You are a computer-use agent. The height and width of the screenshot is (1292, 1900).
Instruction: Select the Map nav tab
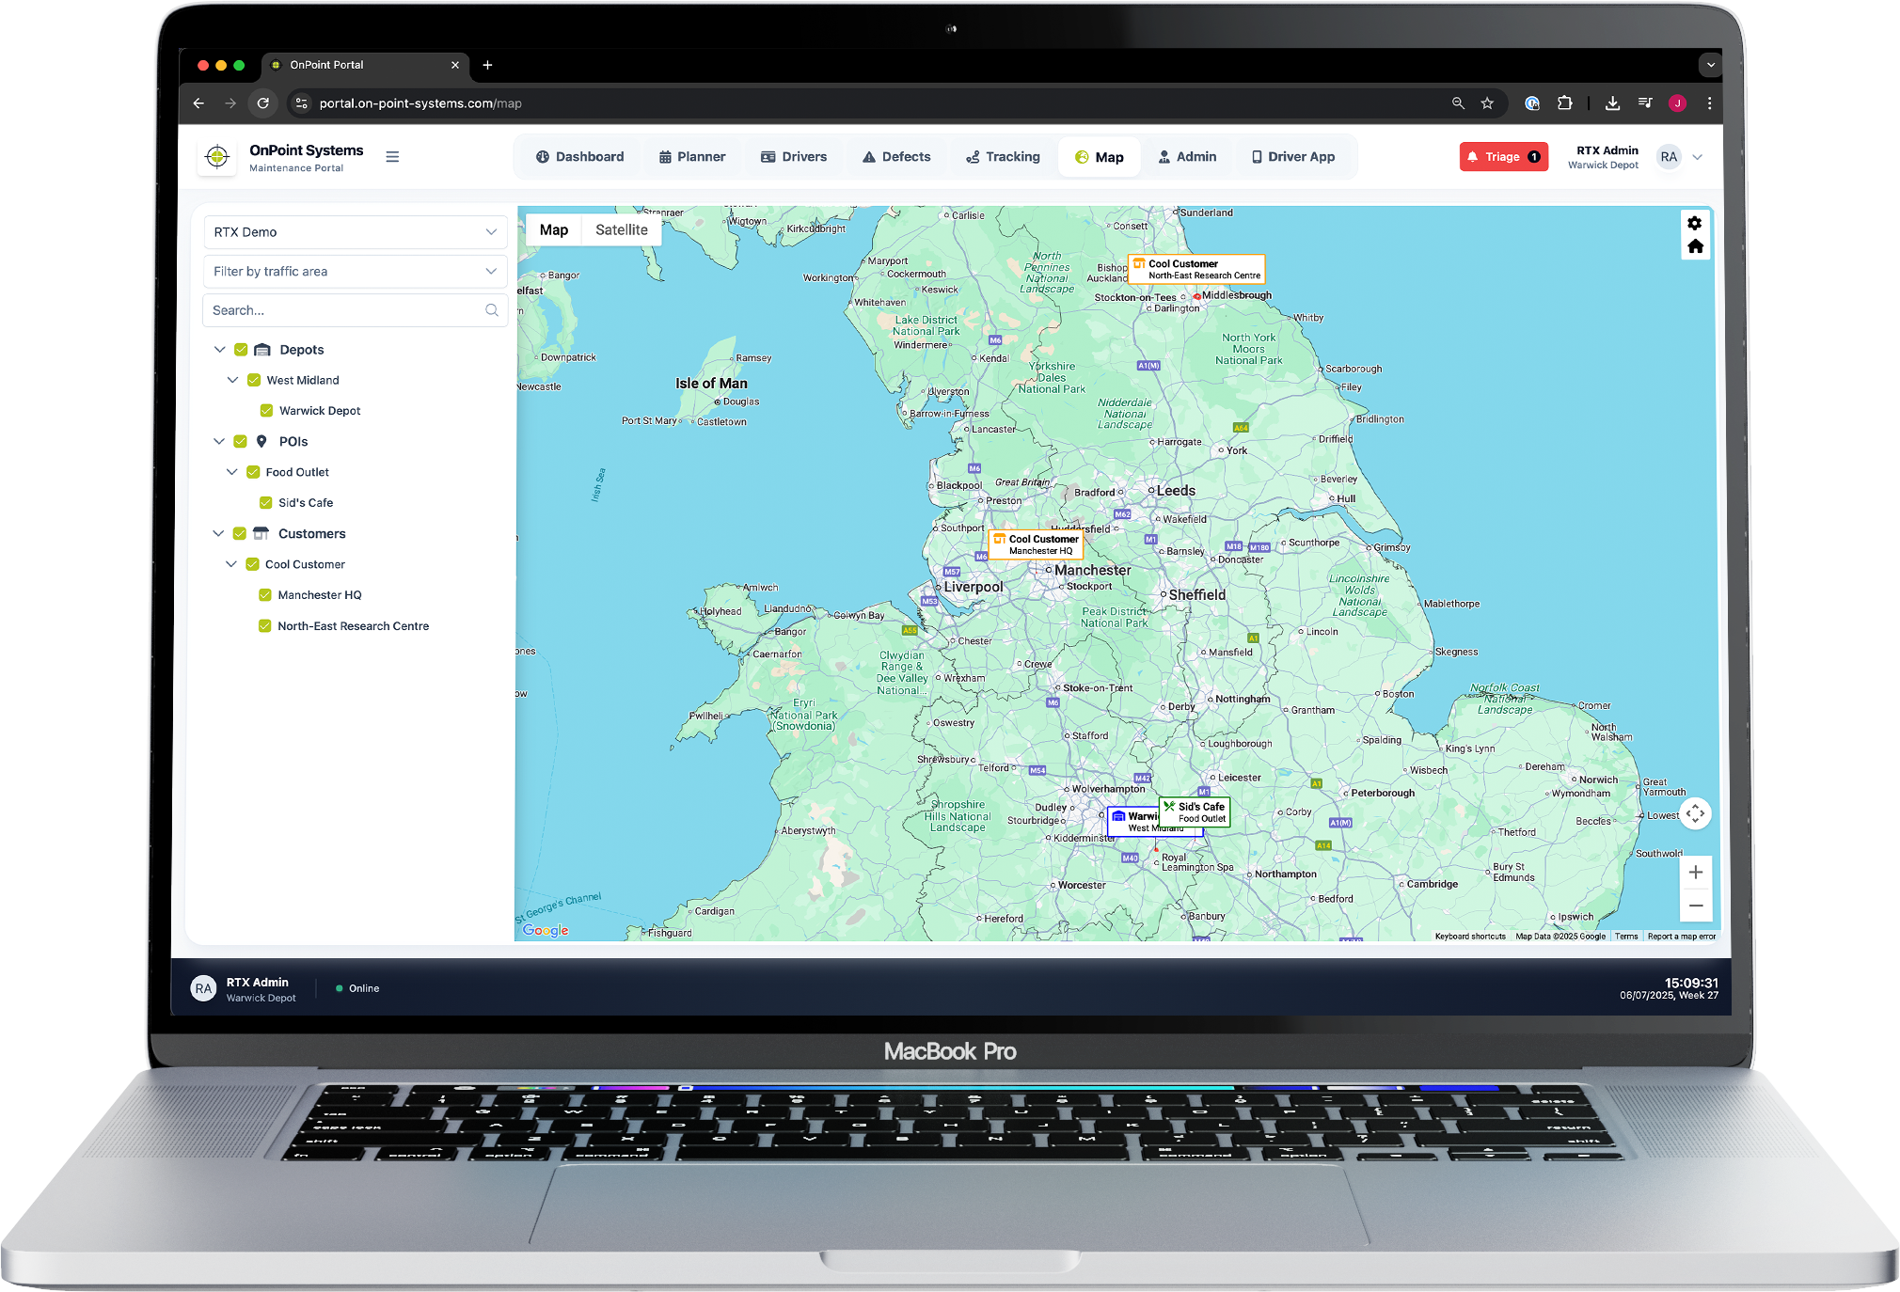pyautogui.click(x=1100, y=157)
